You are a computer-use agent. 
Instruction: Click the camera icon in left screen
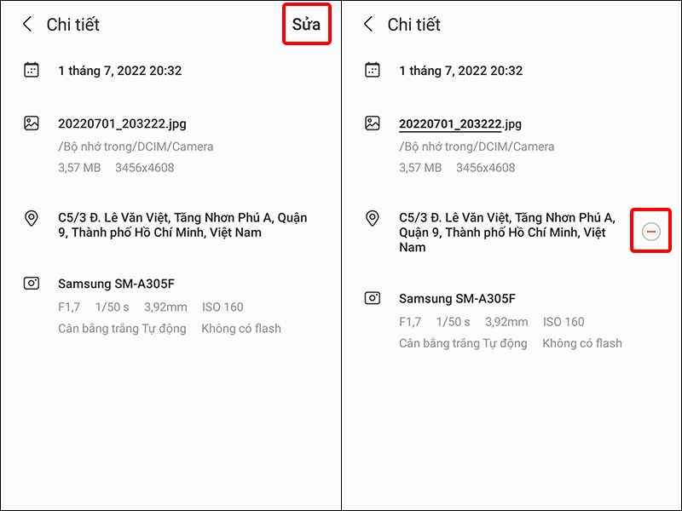pyautogui.click(x=32, y=284)
